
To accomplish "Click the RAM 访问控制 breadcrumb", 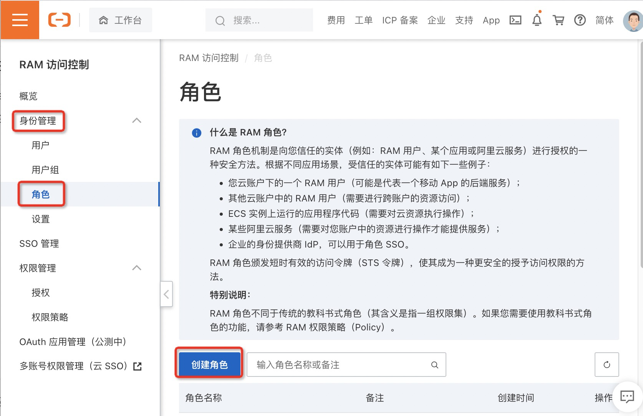I will (x=209, y=58).
